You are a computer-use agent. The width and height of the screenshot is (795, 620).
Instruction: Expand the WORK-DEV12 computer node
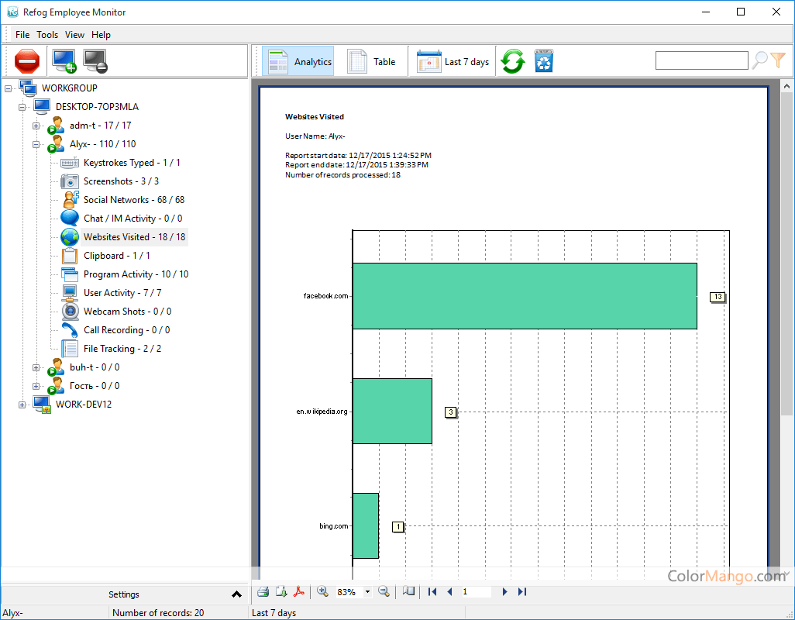pyautogui.click(x=22, y=405)
